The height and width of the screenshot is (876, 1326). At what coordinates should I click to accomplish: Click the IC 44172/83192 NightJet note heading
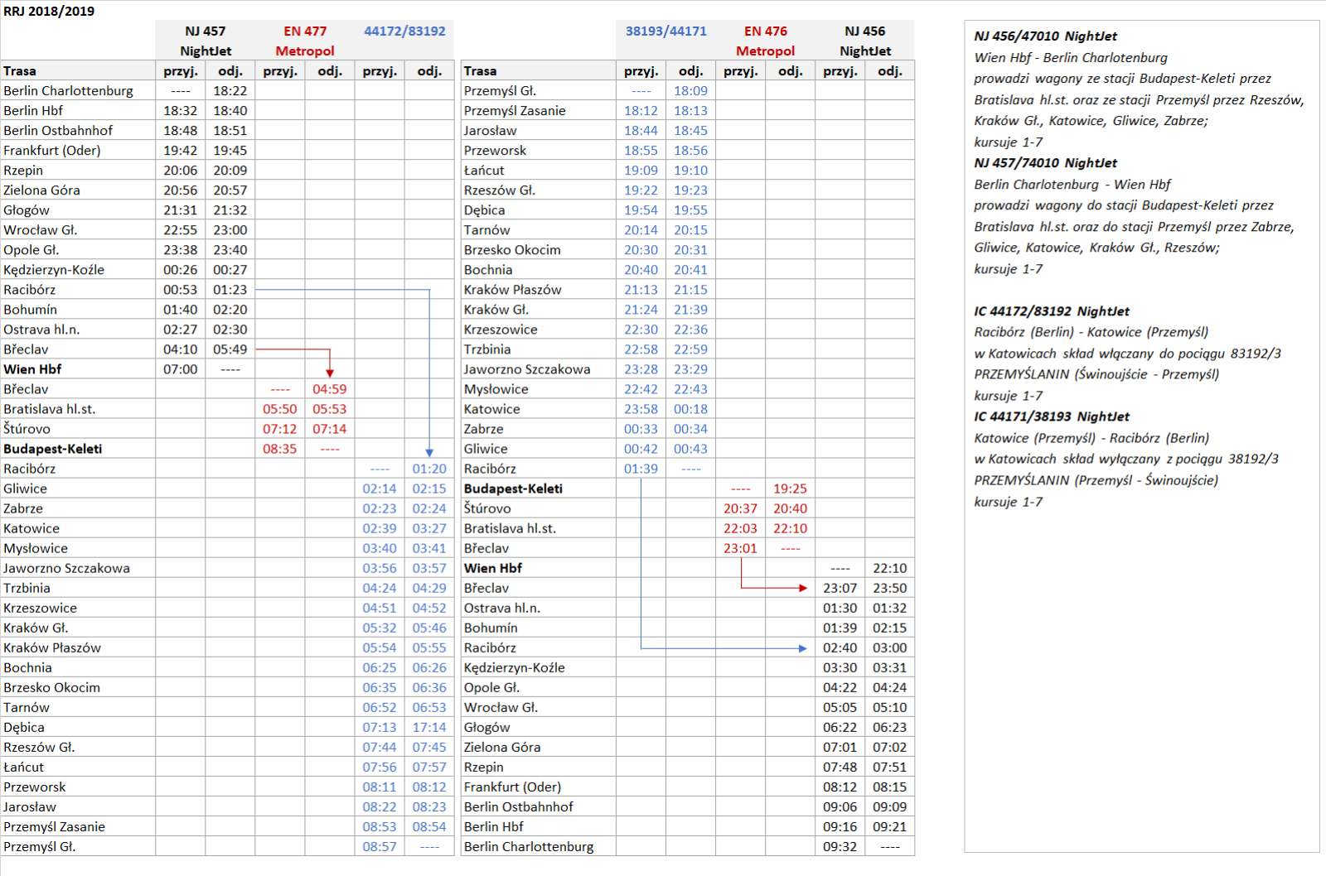click(x=1051, y=311)
